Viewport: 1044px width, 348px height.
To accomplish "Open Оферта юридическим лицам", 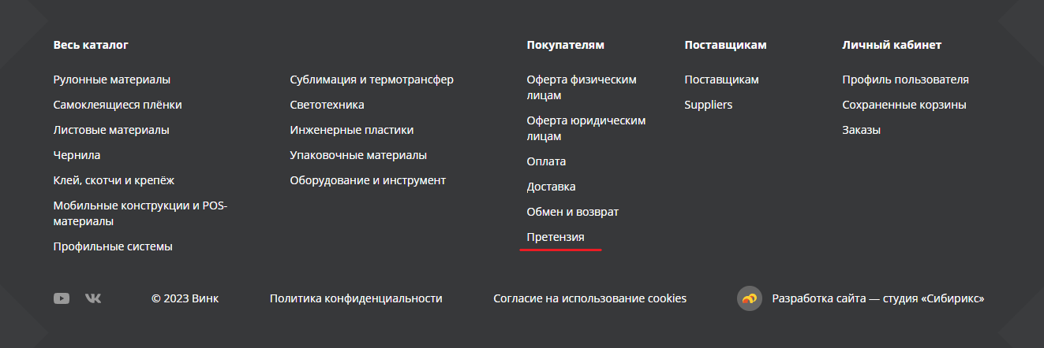I will [586, 128].
